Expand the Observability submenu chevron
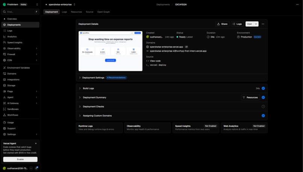This screenshot has width=303, height=172. 36,49
